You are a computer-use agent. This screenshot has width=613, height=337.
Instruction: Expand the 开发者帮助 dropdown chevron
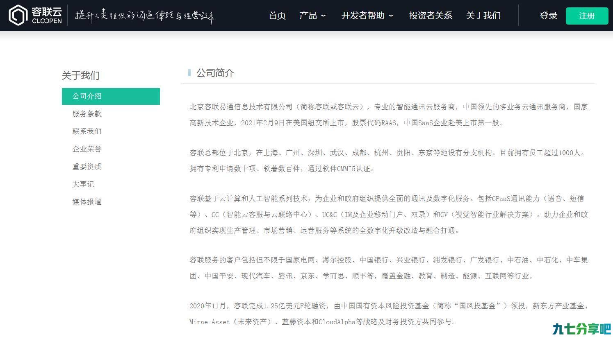pos(391,16)
